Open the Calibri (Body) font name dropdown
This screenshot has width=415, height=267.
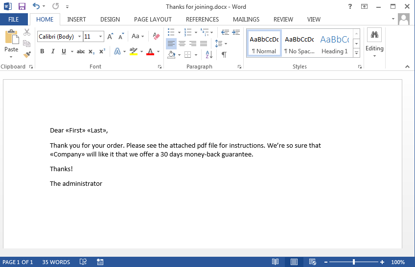click(79, 37)
